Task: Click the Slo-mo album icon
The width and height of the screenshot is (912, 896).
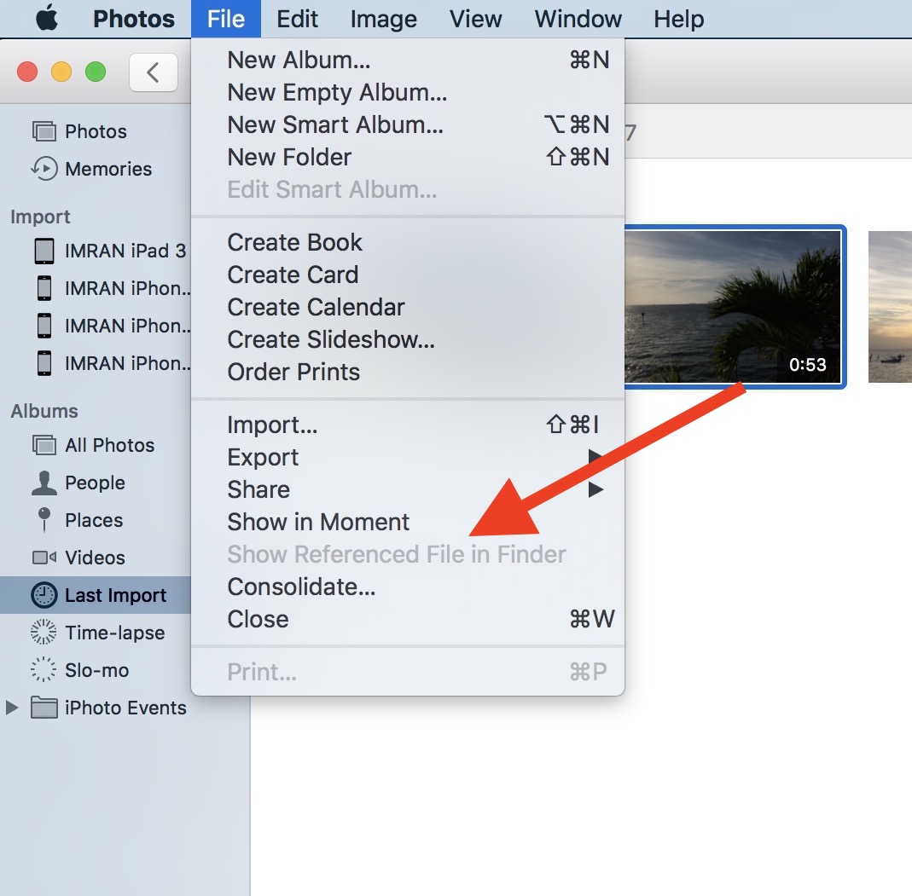Action: [44, 669]
